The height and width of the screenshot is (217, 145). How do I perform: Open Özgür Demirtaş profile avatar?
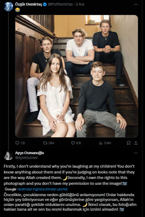point(8,6)
